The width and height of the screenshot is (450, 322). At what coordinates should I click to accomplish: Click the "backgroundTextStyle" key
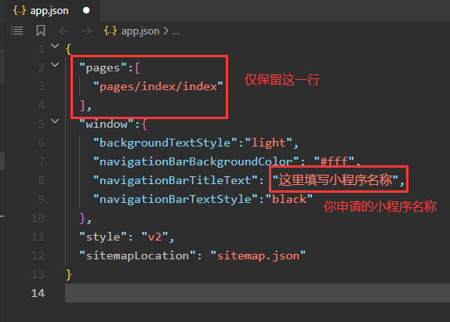(x=165, y=143)
